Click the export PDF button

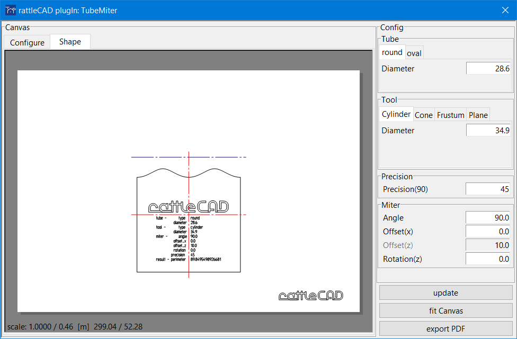[x=446, y=329]
